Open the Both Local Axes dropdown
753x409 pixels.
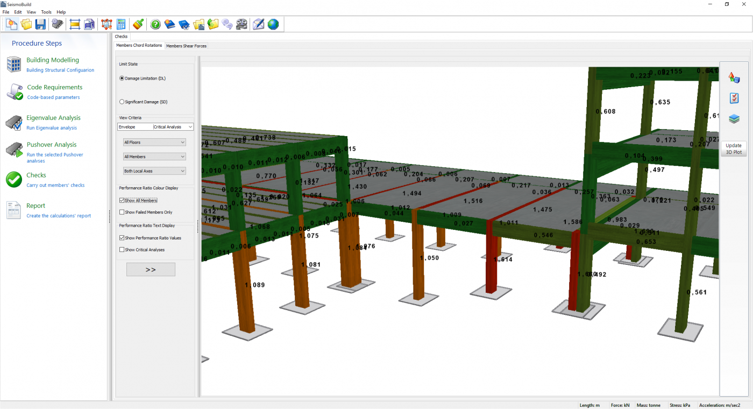pyautogui.click(x=154, y=171)
